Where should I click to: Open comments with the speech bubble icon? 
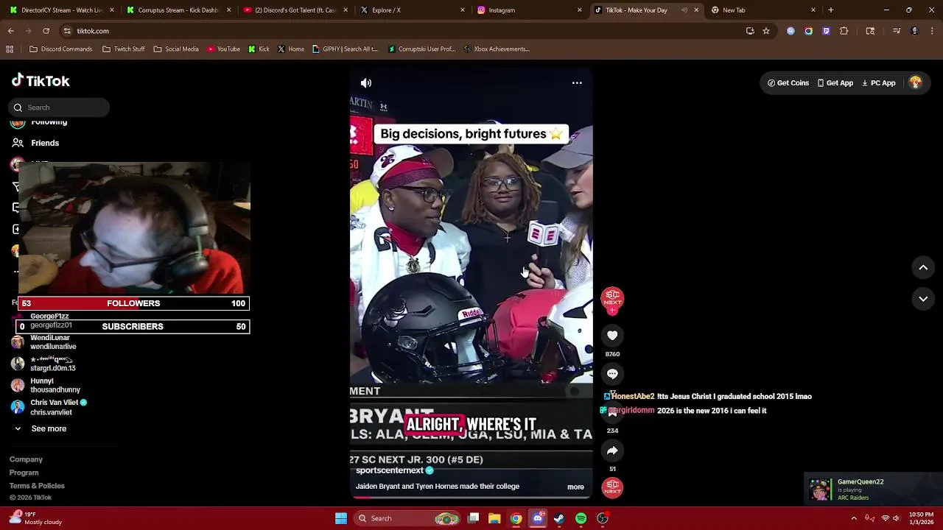pyautogui.click(x=612, y=374)
